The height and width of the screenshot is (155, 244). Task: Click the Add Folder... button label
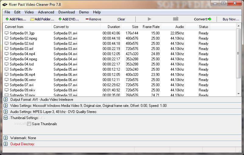click(44, 19)
